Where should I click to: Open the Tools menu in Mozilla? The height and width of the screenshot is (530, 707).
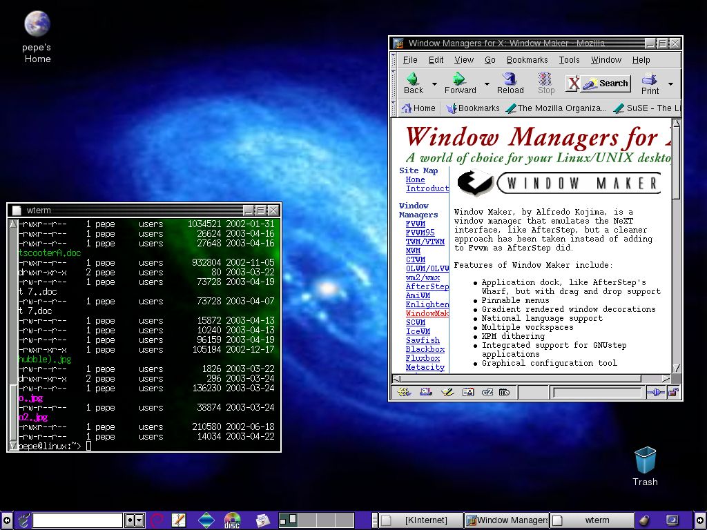[x=569, y=60]
